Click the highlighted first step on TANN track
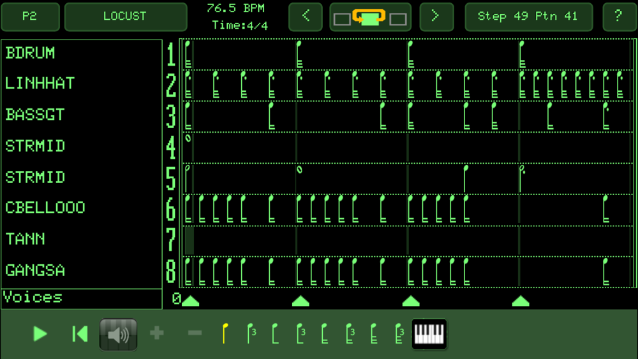Screen dimensions: 638x359 point(189,240)
